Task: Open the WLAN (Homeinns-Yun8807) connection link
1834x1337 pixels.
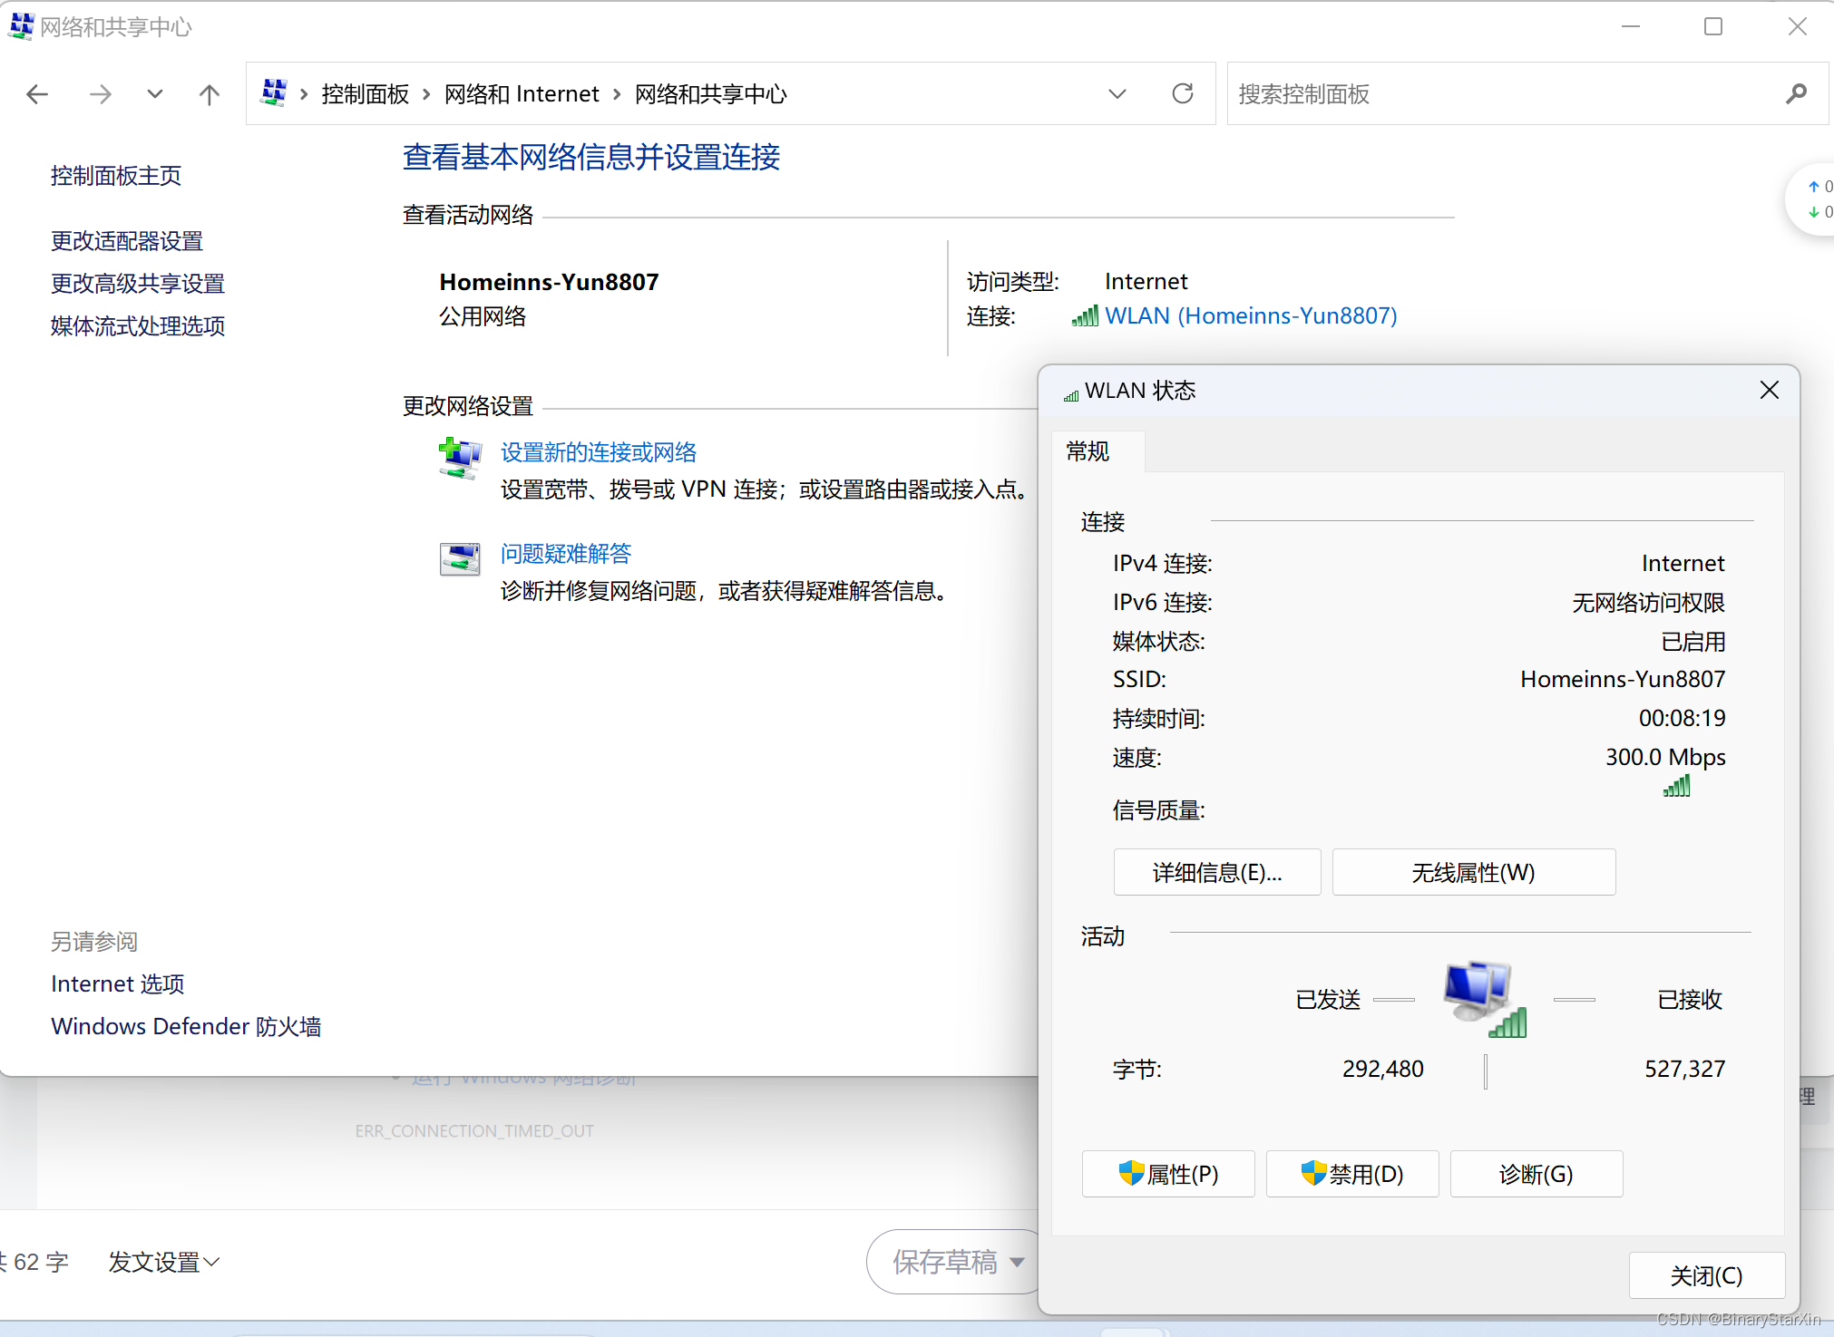Action: 1250,315
